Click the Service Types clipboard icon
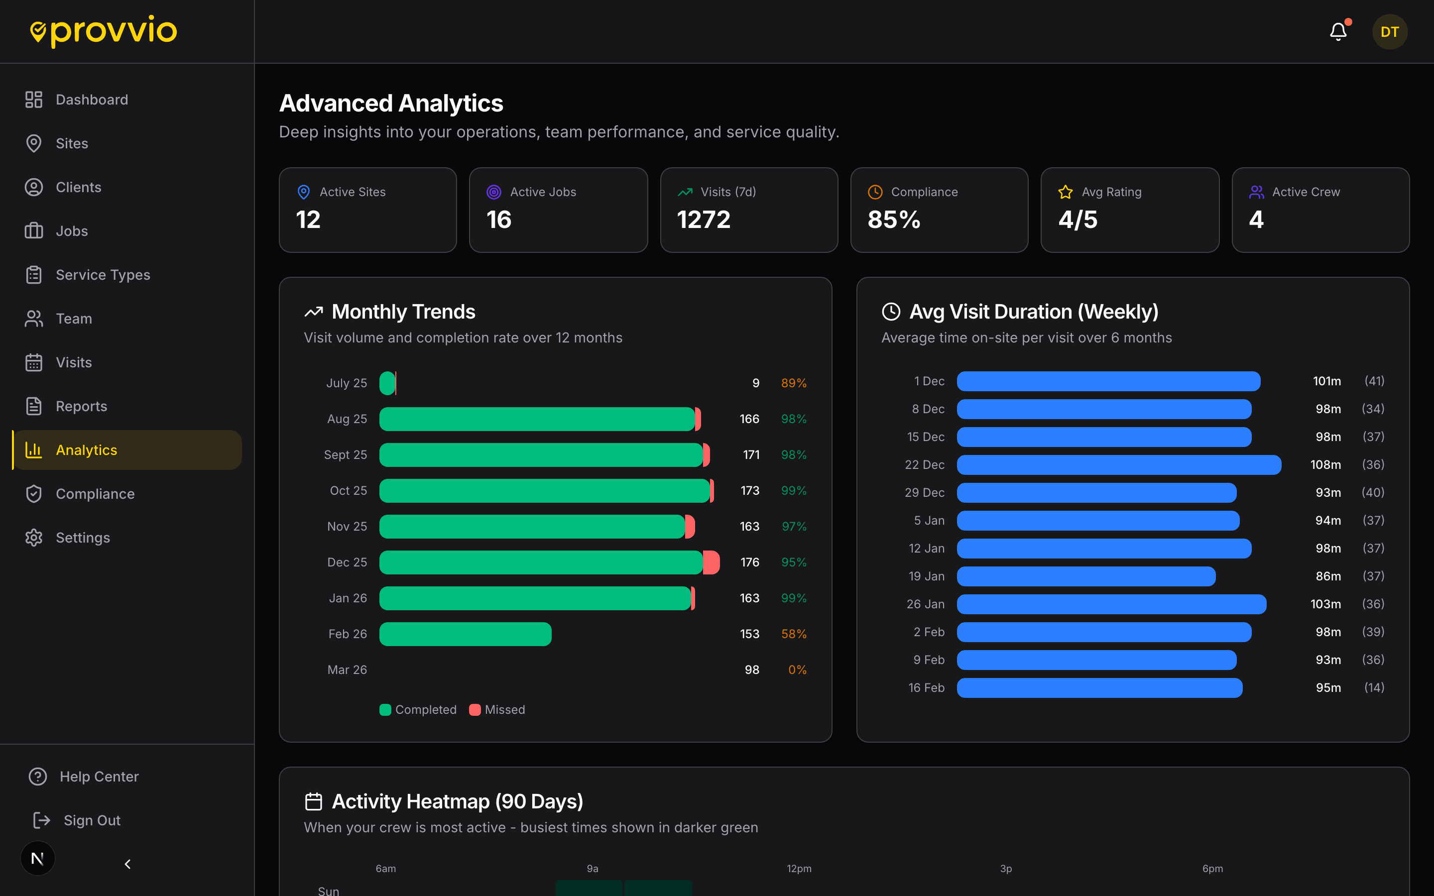The width and height of the screenshot is (1434, 896). [34, 274]
